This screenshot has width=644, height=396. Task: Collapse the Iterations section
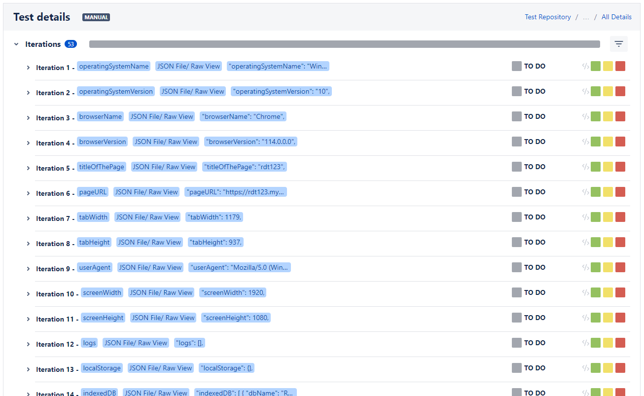pos(16,44)
